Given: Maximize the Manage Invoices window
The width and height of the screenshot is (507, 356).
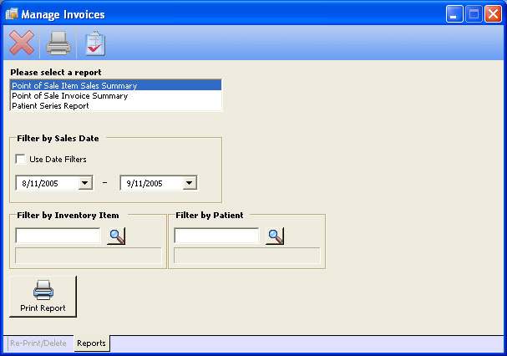Looking at the screenshot, I should click(474, 14).
